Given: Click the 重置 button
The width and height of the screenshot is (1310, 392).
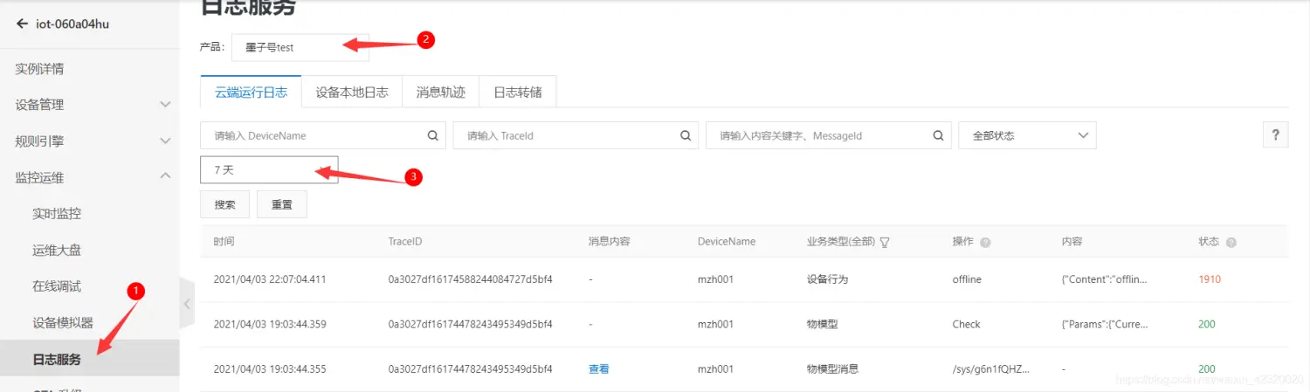Looking at the screenshot, I should click(282, 204).
